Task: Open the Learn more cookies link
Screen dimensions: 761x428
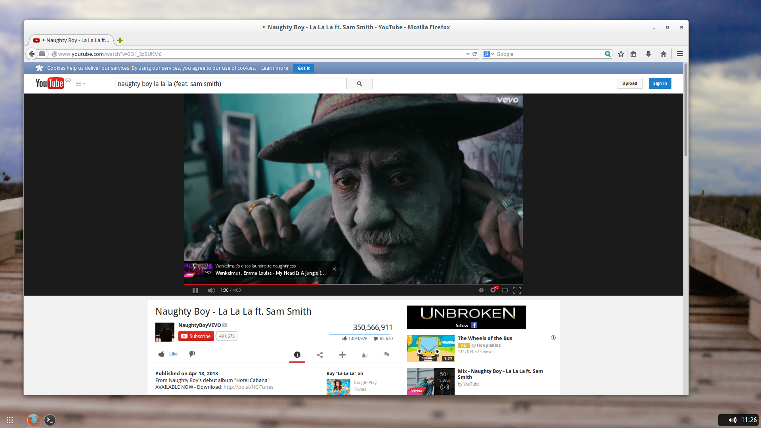Action: pyautogui.click(x=275, y=68)
